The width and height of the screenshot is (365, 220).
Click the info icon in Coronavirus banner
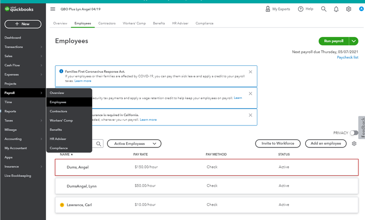(x=61, y=71)
